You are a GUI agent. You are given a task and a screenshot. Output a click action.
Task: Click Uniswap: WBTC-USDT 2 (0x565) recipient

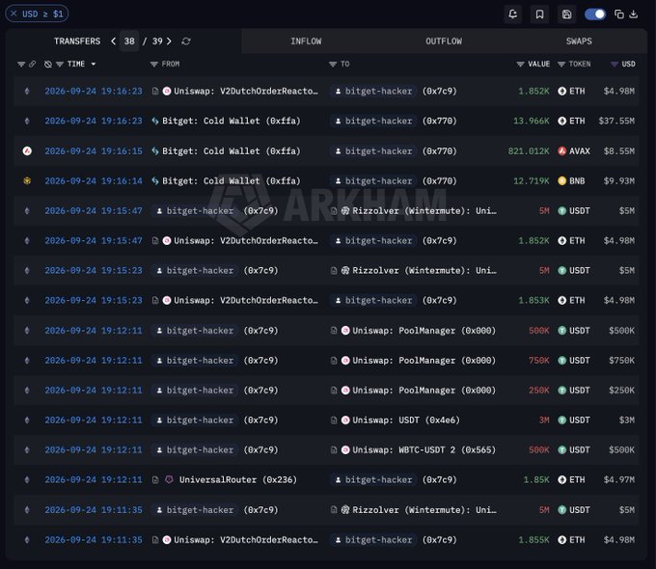click(x=424, y=449)
